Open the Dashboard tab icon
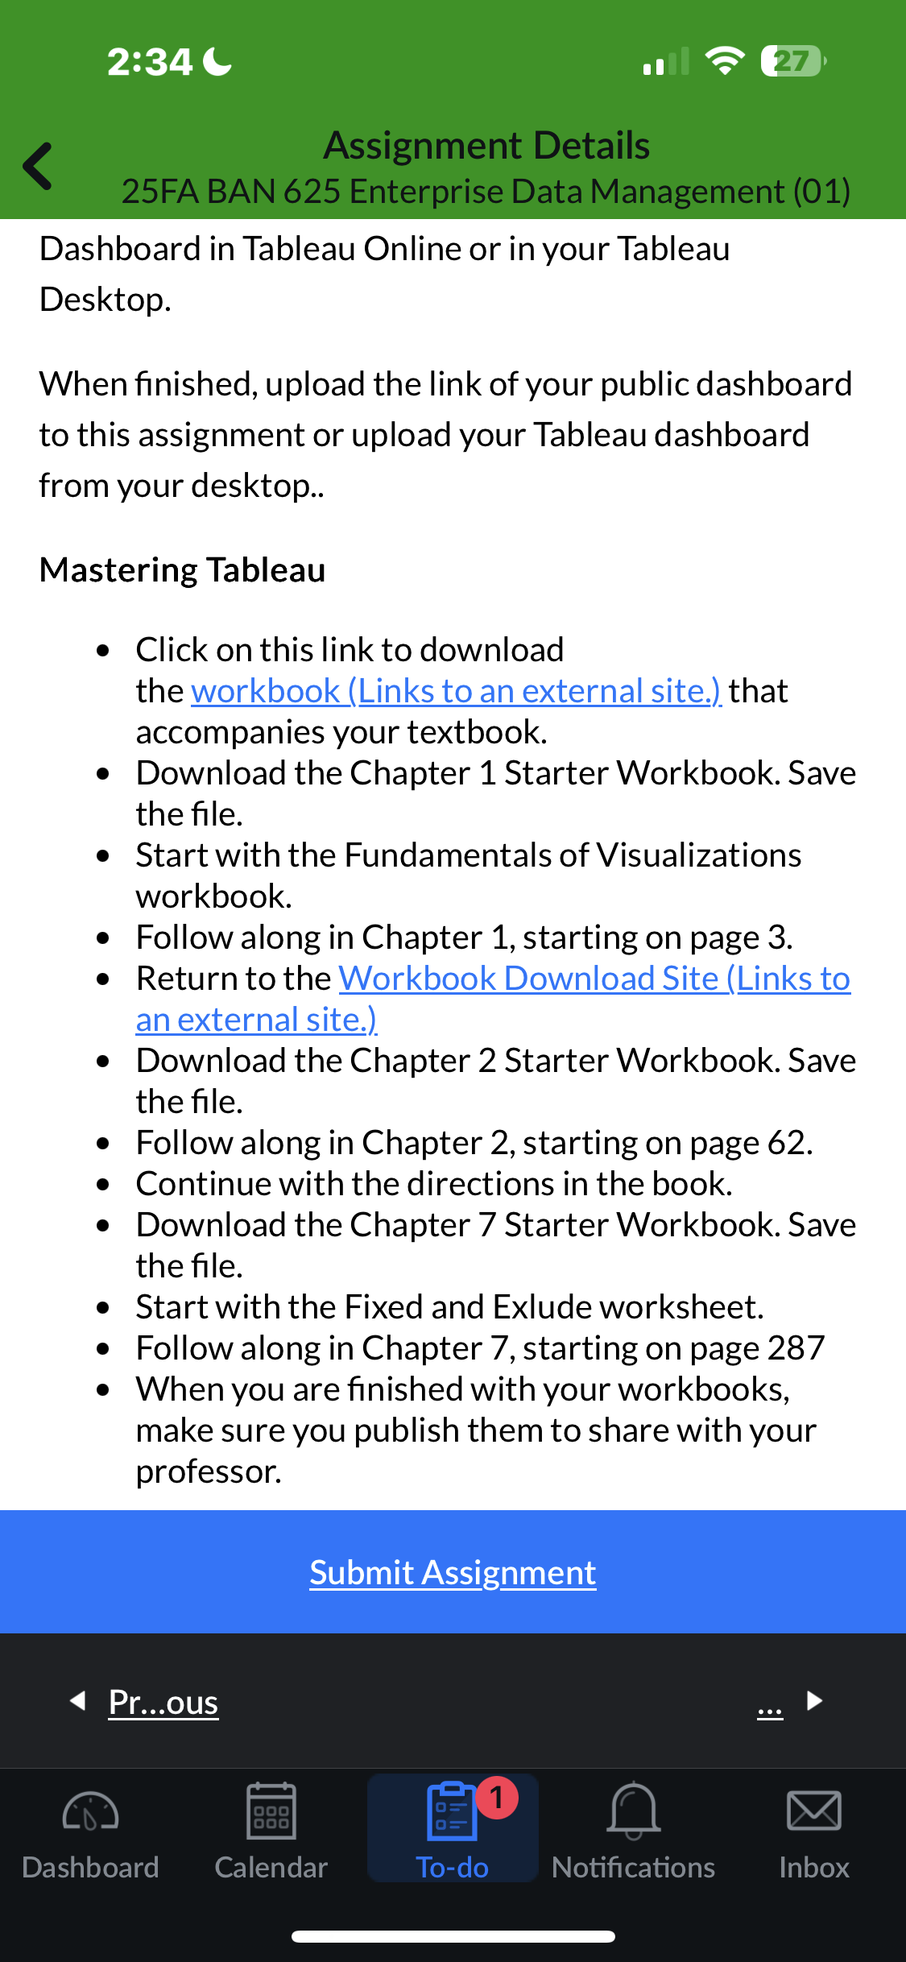906x1962 pixels. tap(90, 1812)
